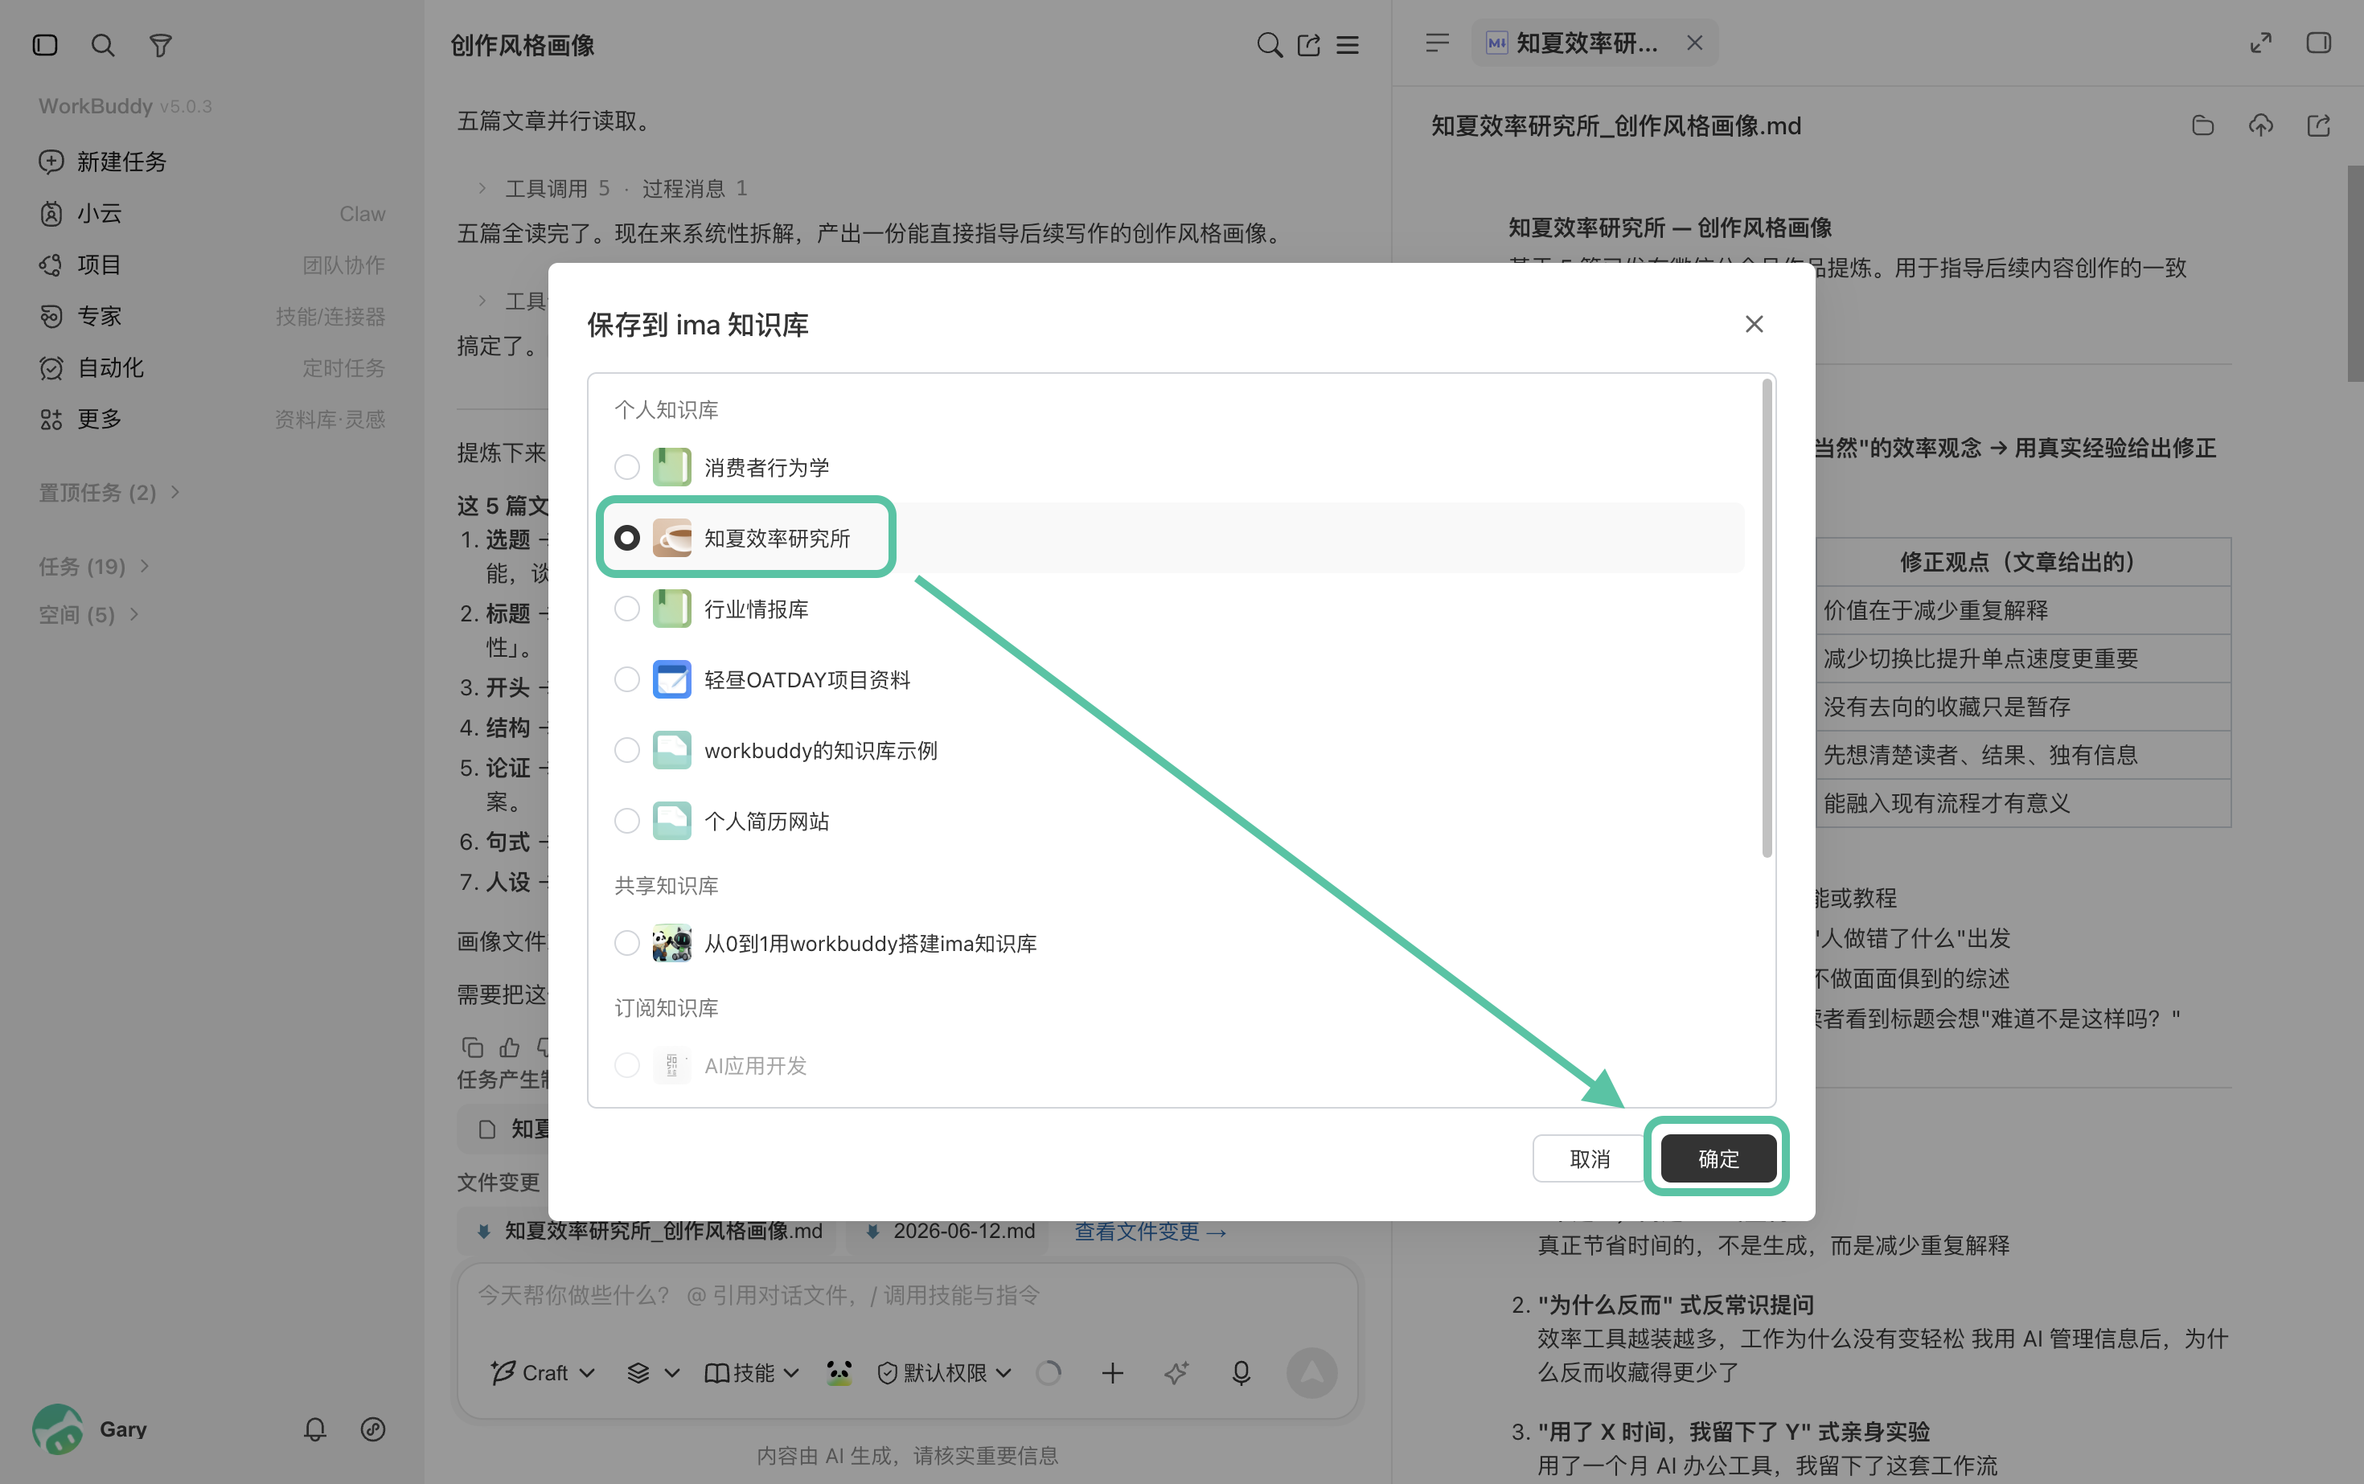2364x1484 pixels.
Task: Click the document preview scrollbar
Action: [2355, 273]
